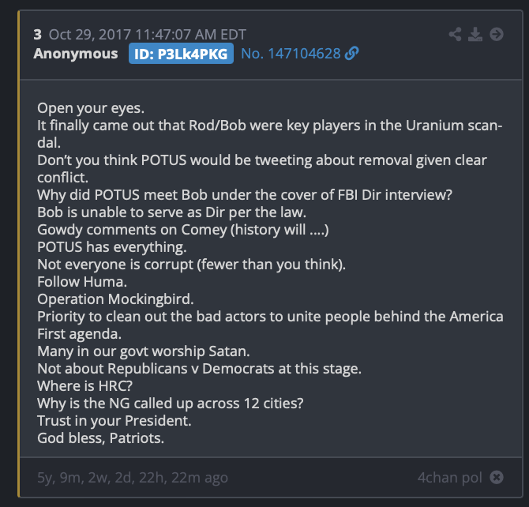Viewport: 529px width, 507px height.
Task: Click the line "Open your eyes."
Action: (91, 108)
